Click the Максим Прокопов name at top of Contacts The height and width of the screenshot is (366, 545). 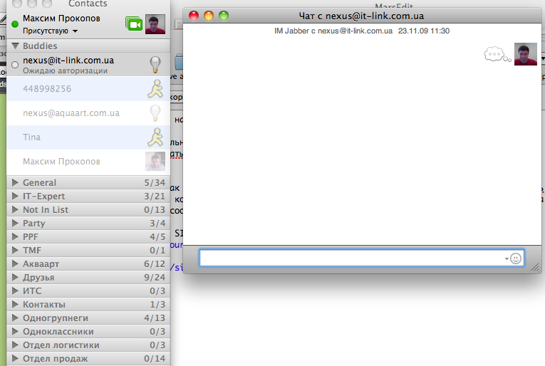[61, 19]
